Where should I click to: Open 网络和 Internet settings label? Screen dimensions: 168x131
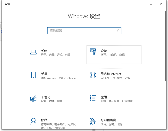111,74
